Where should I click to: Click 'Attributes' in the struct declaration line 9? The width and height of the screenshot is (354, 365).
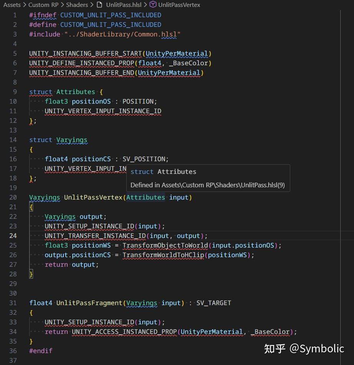point(76,92)
